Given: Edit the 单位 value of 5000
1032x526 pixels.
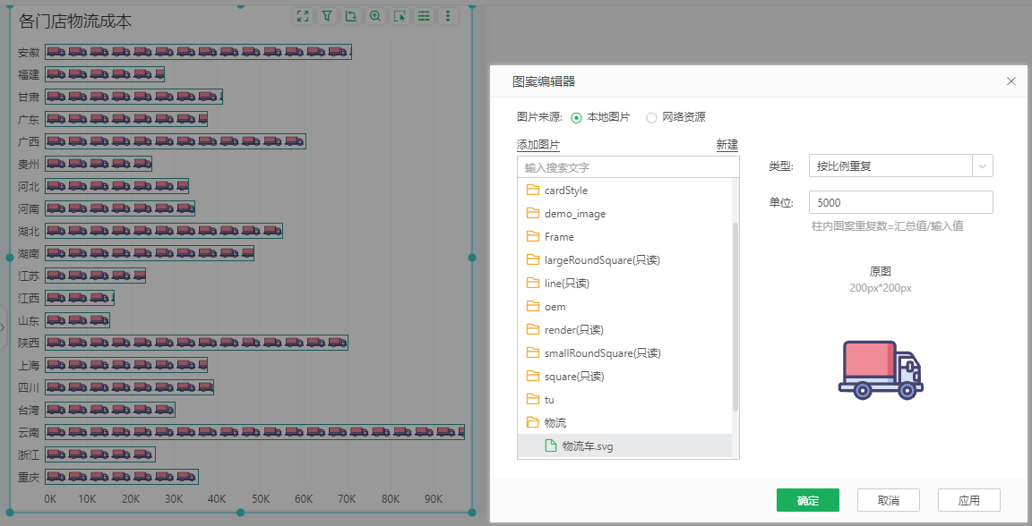Looking at the screenshot, I should pos(900,202).
